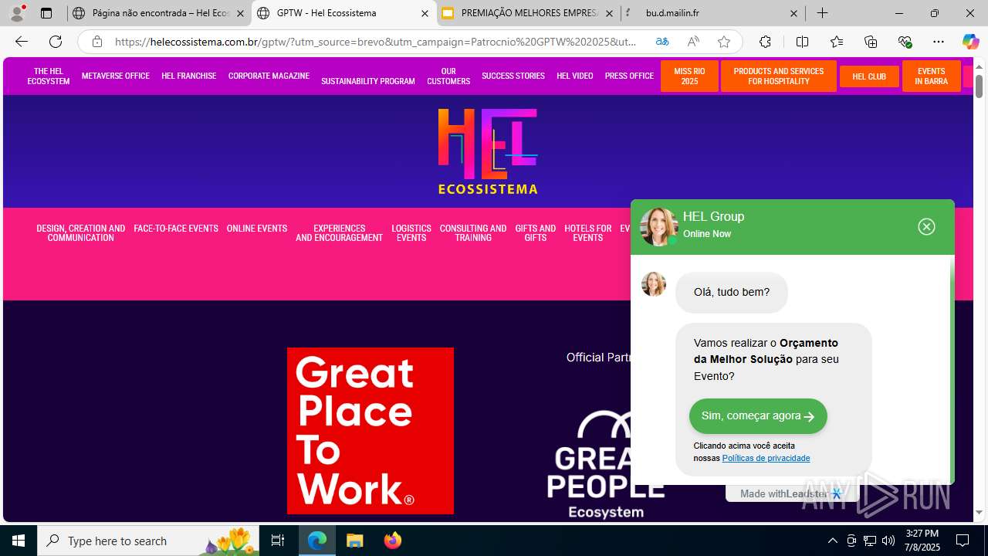Open File Explorer on taskbar
Screen dimensions: 988x556
click(x=355, y=541)
